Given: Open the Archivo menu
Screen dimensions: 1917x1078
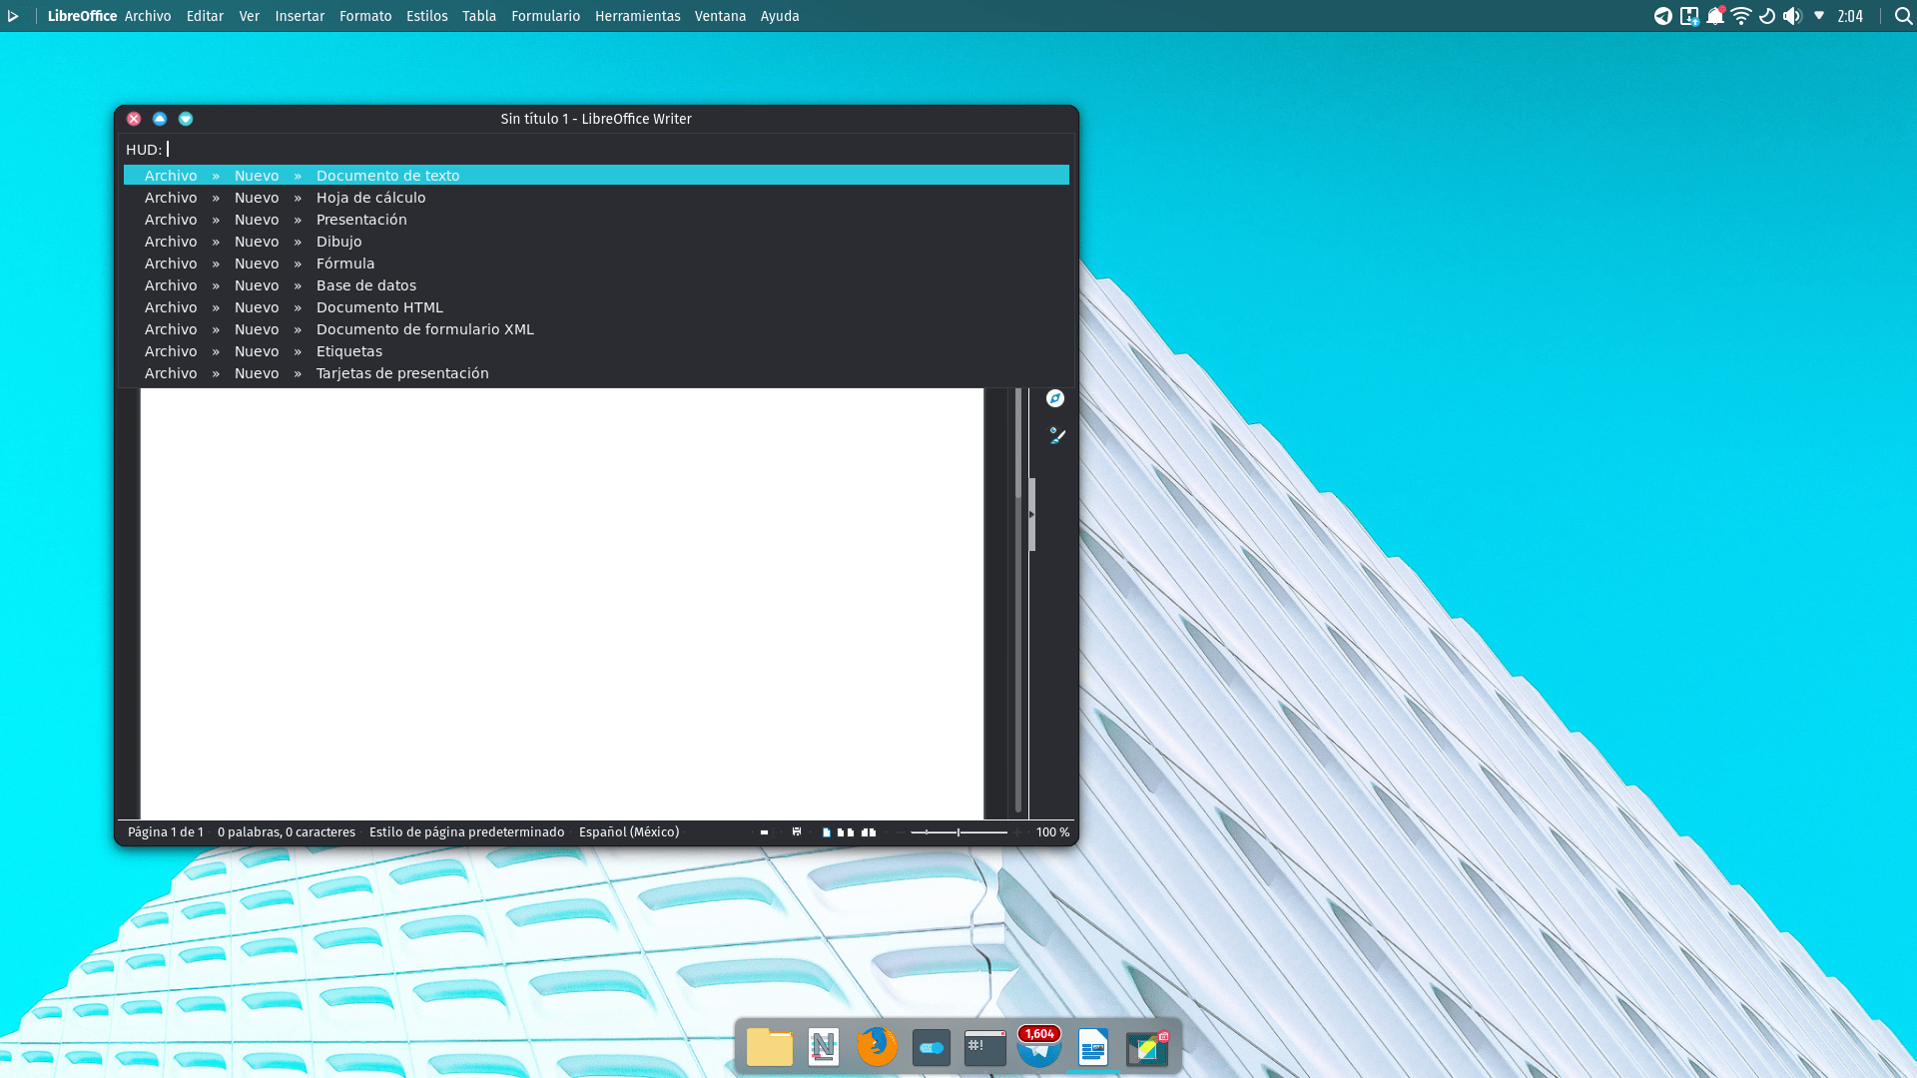Looking at the screenshot, I should [x=148, y=16].
